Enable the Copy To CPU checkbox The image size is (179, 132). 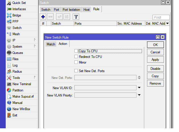[76, 51]
